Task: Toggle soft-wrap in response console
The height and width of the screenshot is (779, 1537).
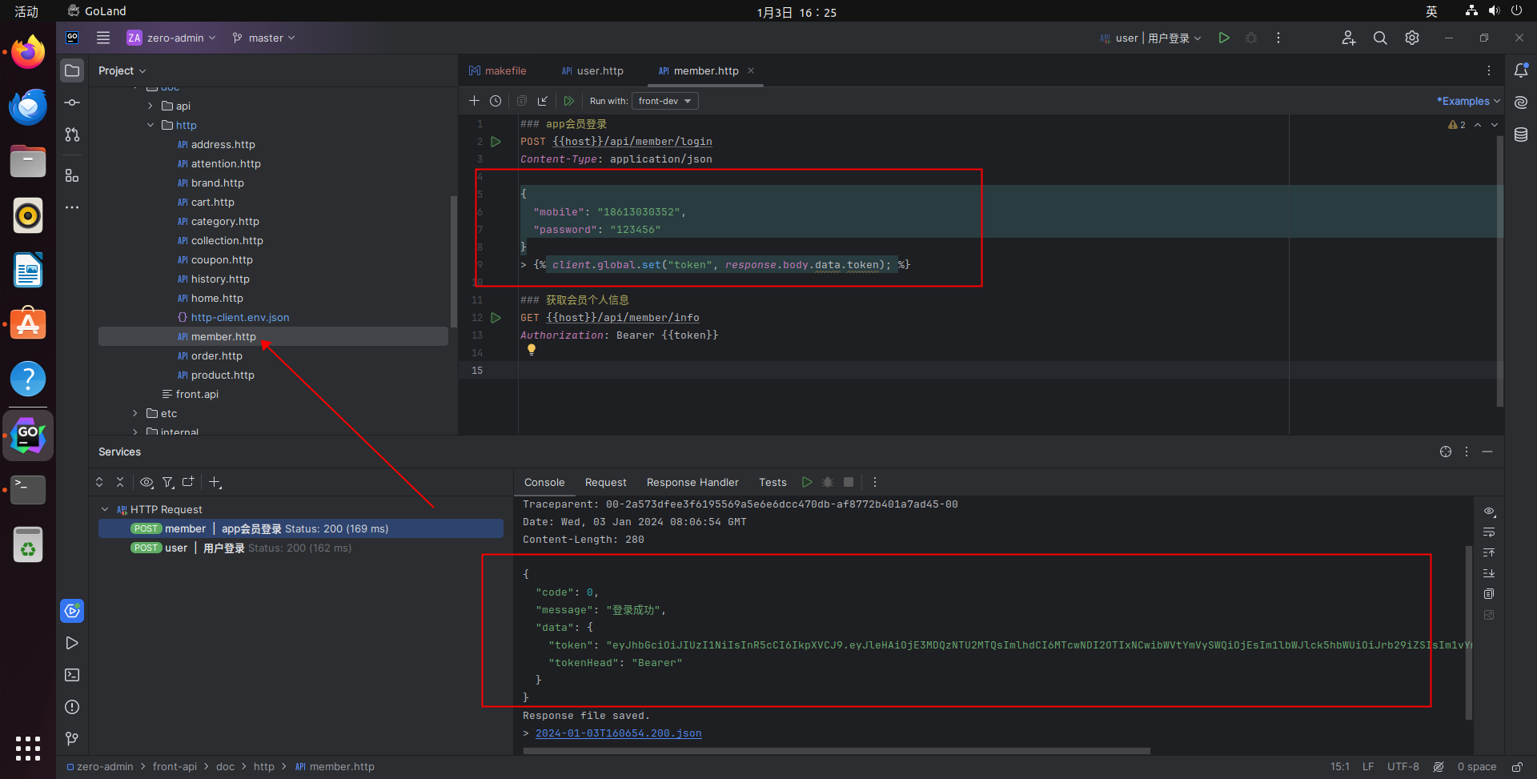Action: [x=1489, y=532]
